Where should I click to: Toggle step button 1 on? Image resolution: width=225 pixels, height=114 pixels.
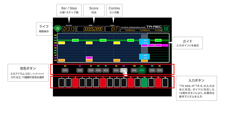pos(62,82)
